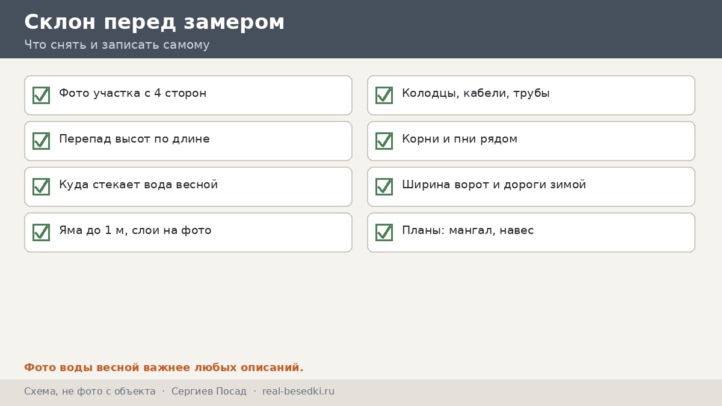Click the text 'Корни и пни рядом'
The image size is (722, 406).
coord(460,139)
